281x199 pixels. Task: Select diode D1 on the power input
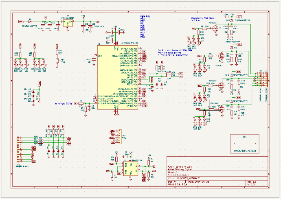(x=30, y=22)
